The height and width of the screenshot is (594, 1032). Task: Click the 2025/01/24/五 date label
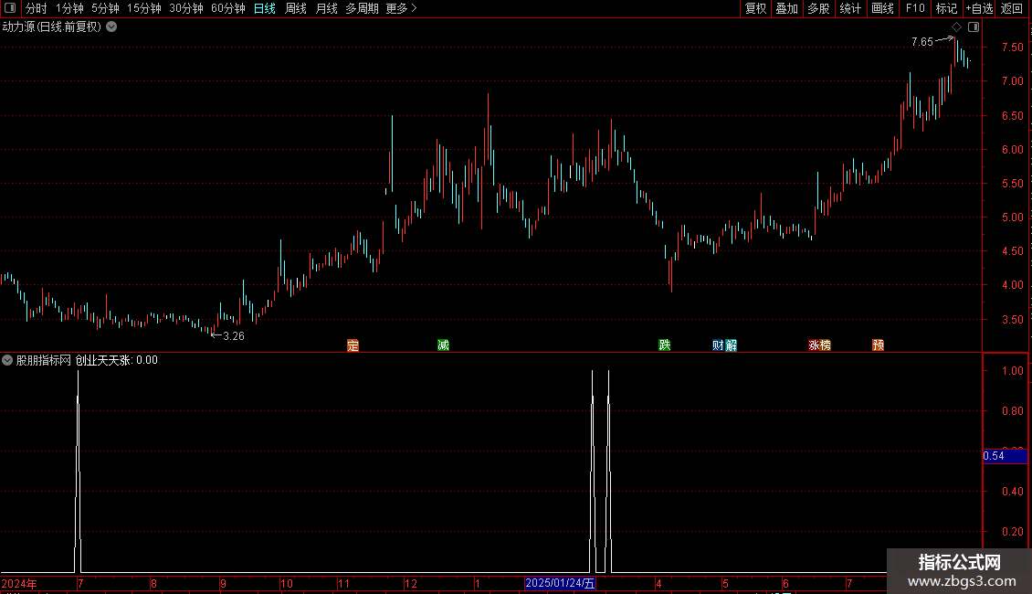(x=560, y=583)
